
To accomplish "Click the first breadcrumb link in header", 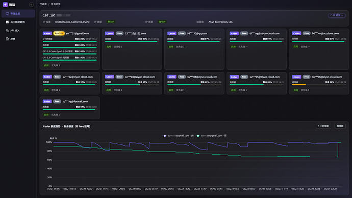I will coord(43,4).
